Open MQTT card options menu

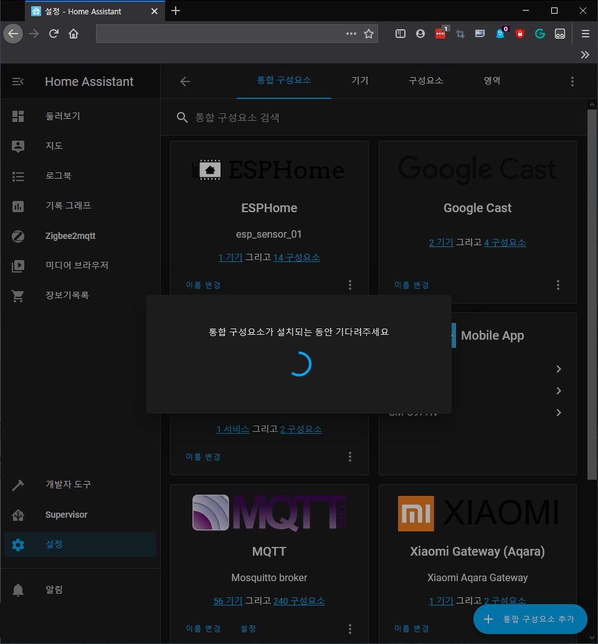pos(350,629)
